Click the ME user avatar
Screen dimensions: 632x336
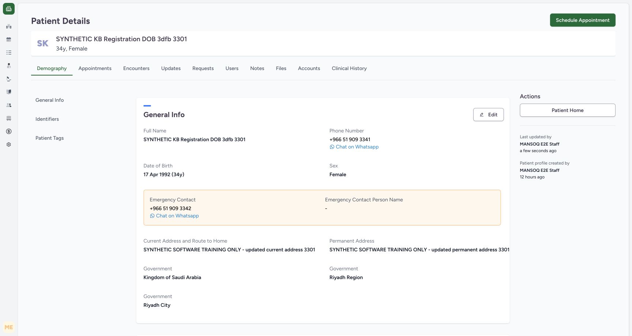pyautogui.click(x=9, y=327)
